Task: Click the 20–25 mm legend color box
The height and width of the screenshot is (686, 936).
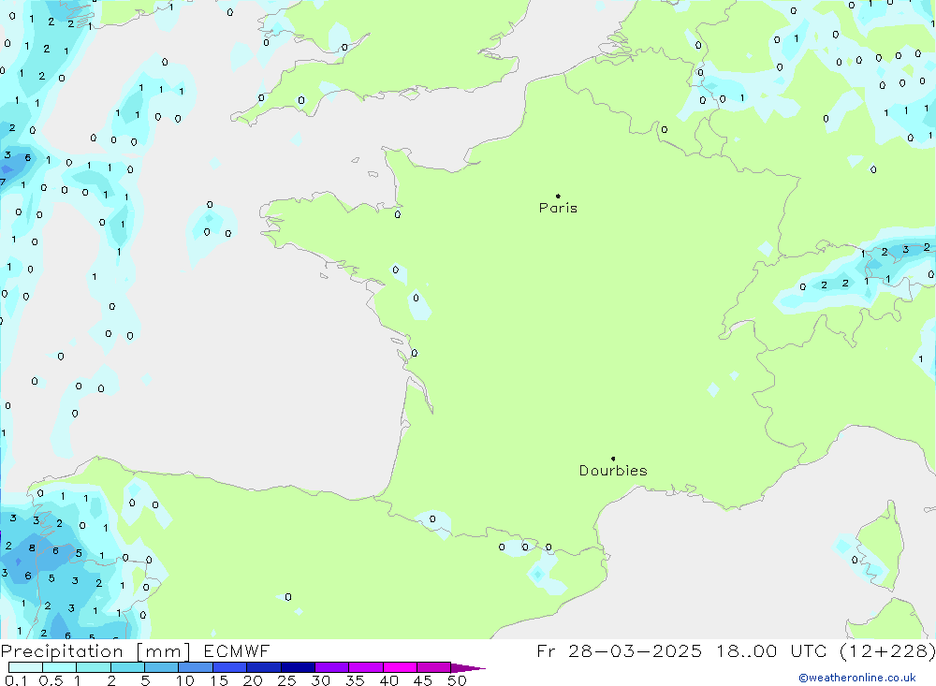Action: [x=263, y=667]
